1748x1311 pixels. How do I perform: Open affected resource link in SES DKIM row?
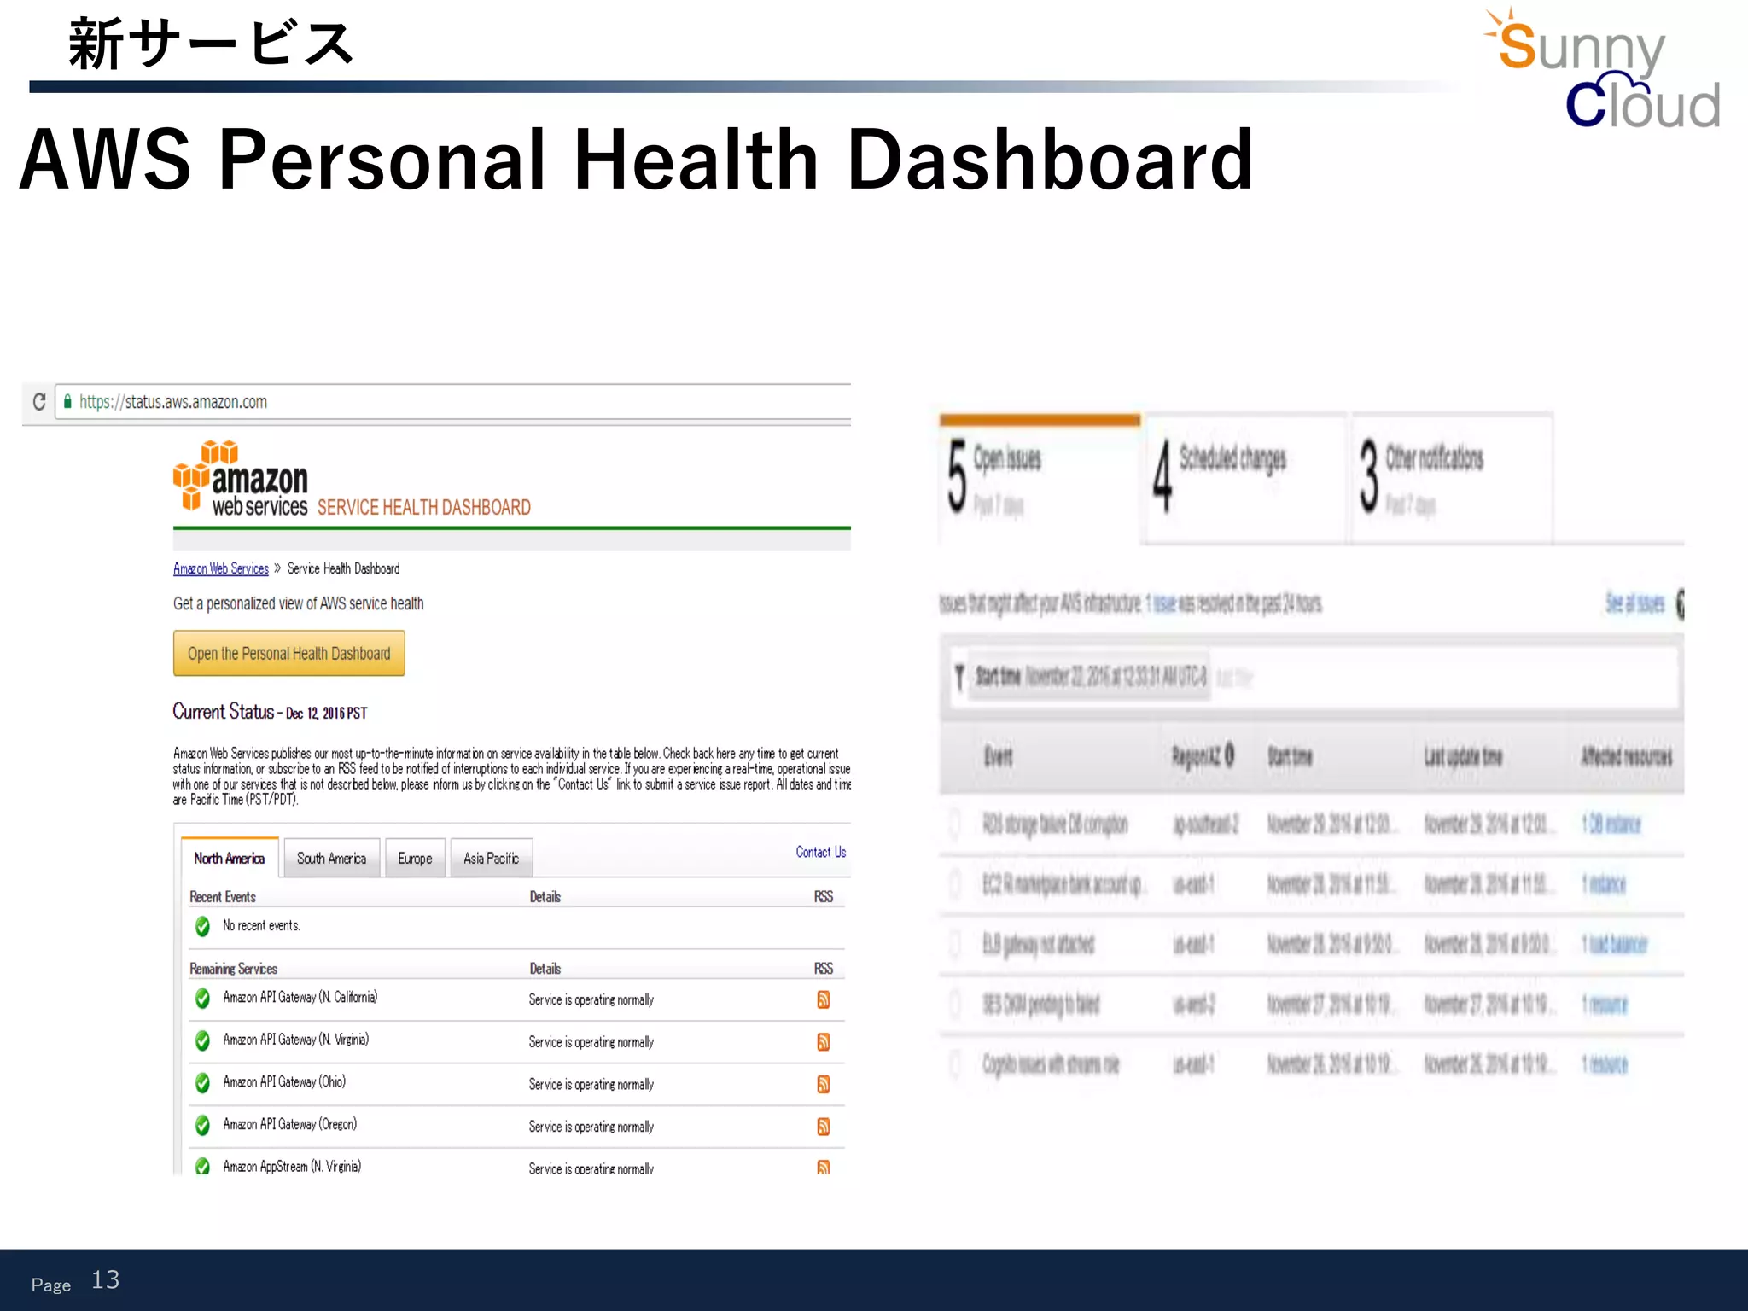pyautogui.click(x=1605, y=1005)
